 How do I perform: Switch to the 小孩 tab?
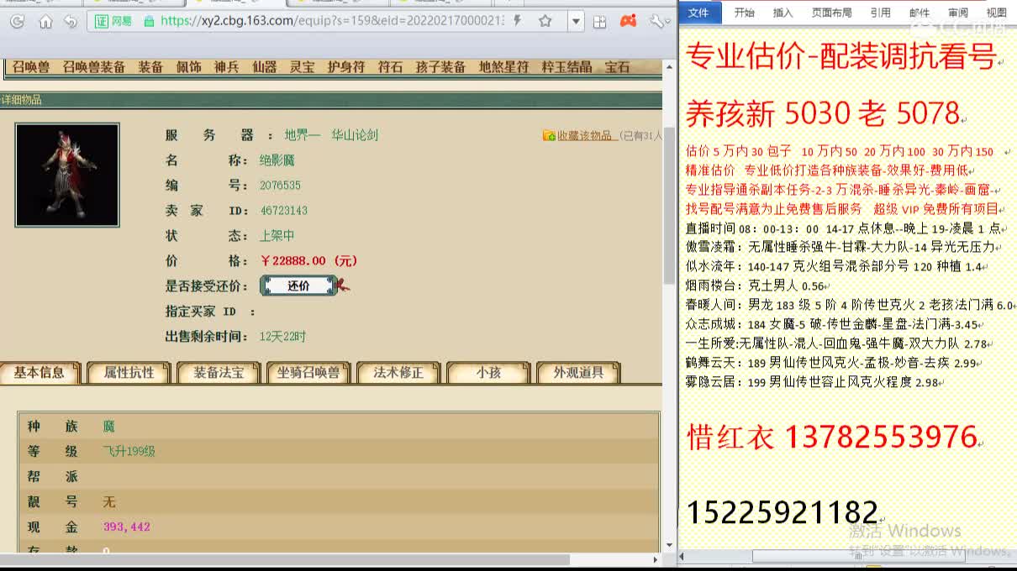[x=488, y=373]
